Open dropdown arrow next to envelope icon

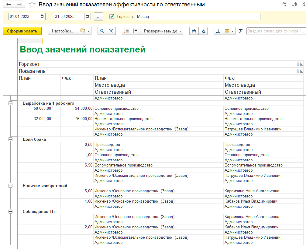(232, 31)
